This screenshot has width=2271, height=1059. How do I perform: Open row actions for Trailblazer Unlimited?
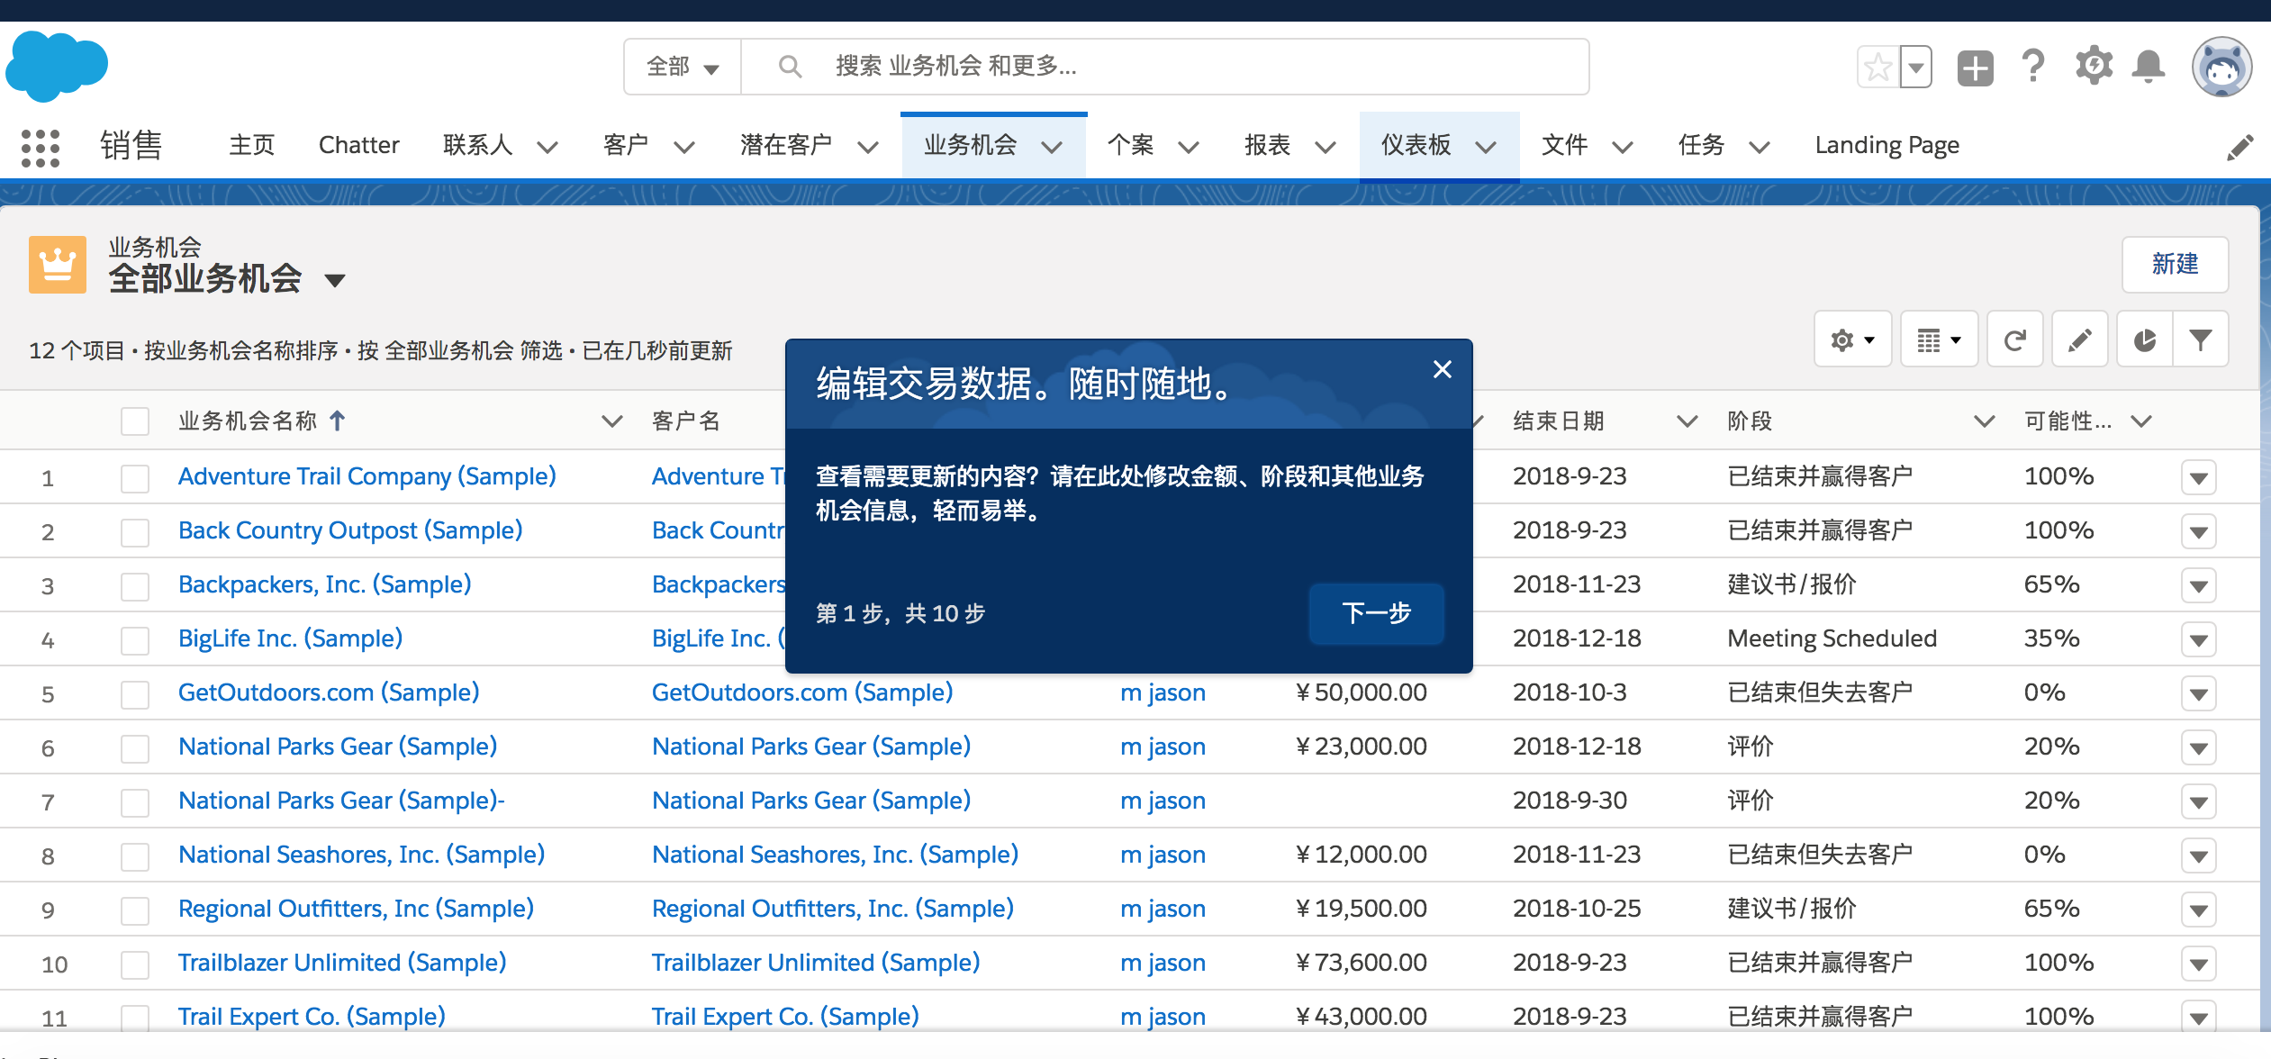pos(2198,964)
